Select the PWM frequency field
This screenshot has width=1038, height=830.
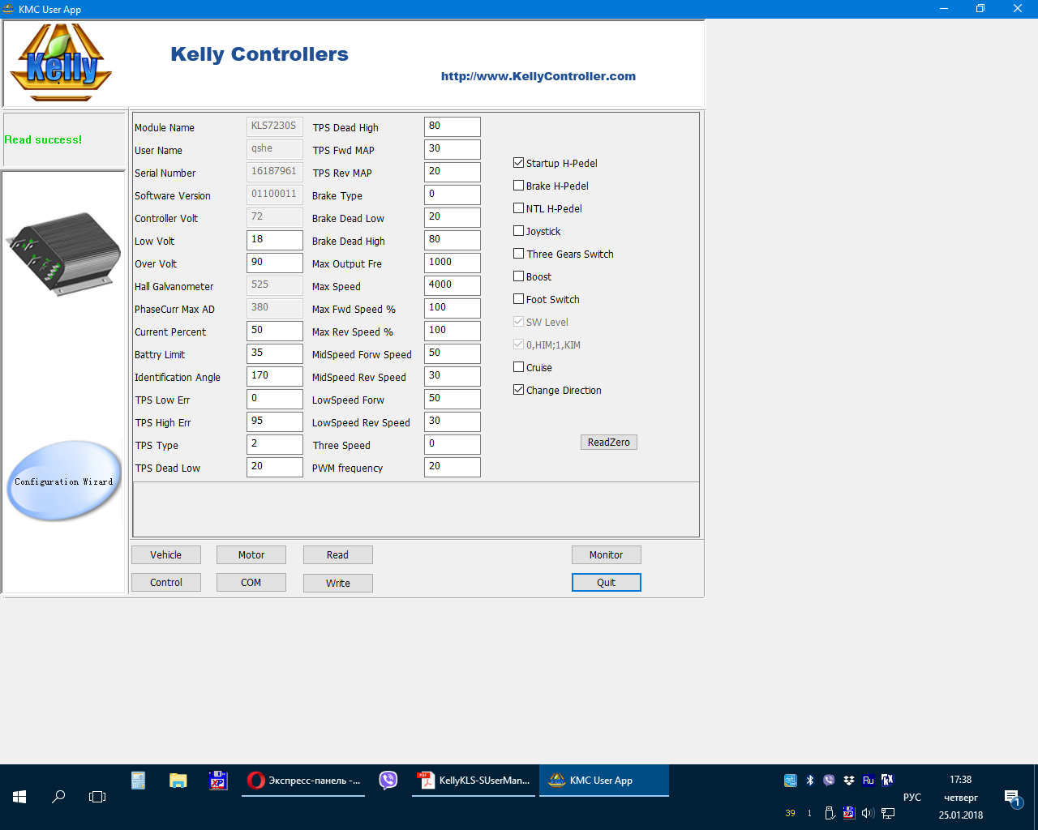click(x=453, y=467)
